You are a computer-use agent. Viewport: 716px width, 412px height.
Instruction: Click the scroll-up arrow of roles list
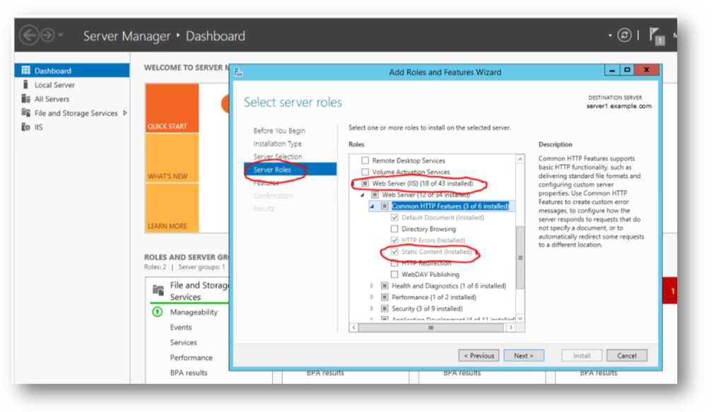pos(520,158)
